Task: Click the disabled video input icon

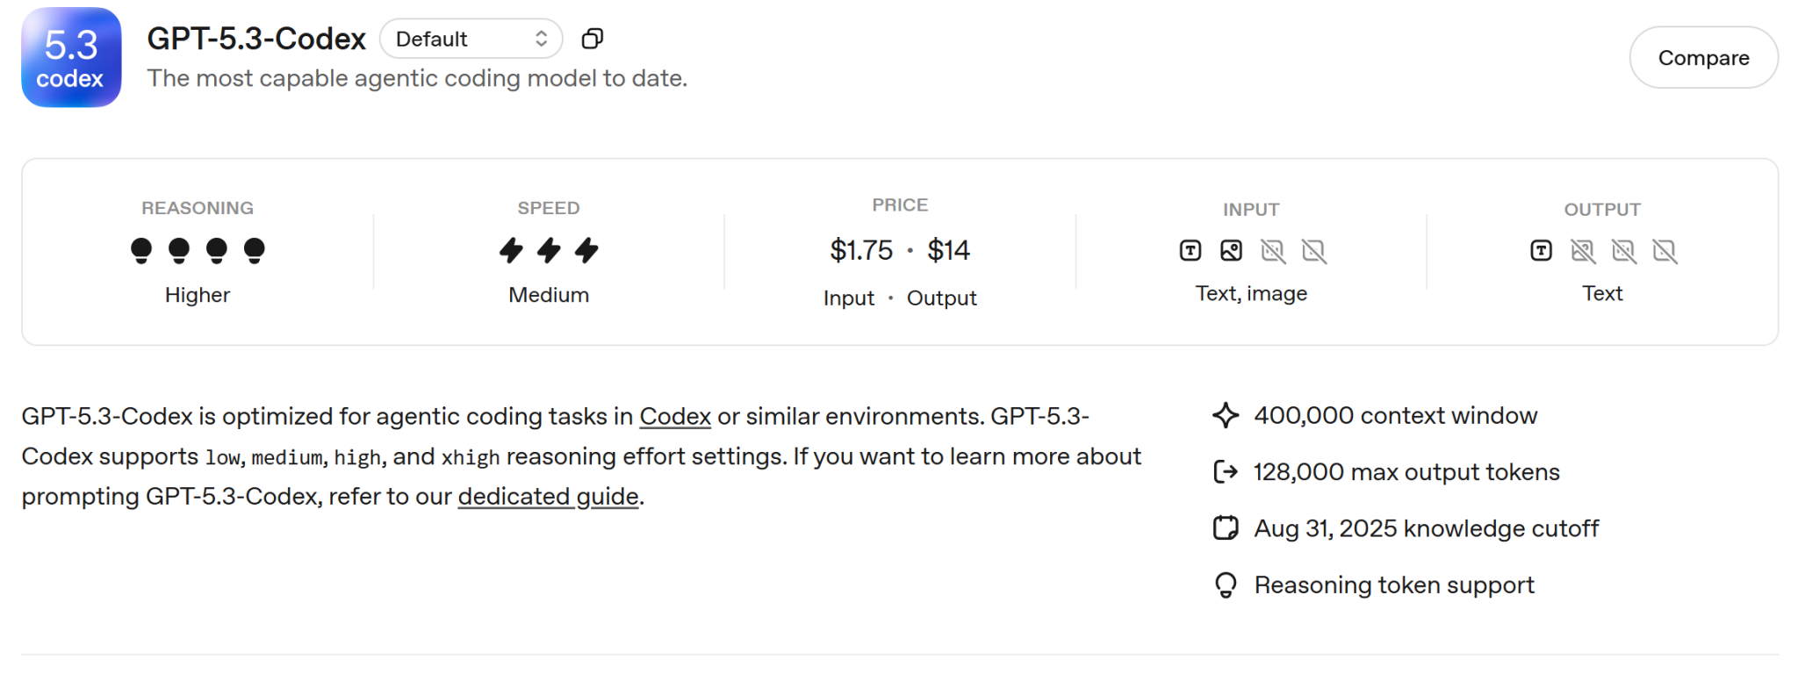Action: pyautogui.click(x=1314, y=251)
